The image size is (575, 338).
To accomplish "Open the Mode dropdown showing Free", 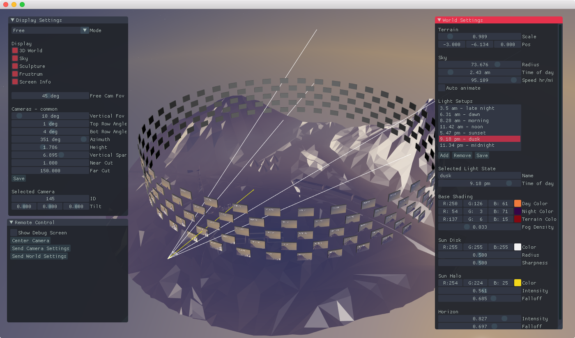I will pyautogui.click(x=50, y=30).
